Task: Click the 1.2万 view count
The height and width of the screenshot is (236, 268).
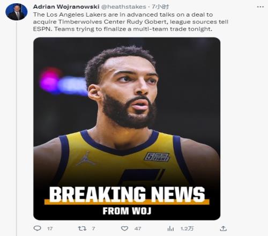Action: 187,228
